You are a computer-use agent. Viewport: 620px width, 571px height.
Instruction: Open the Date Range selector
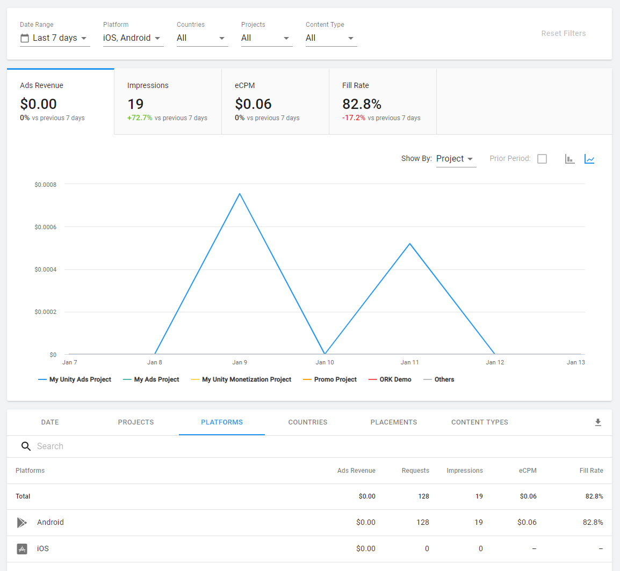coord(54,38)
